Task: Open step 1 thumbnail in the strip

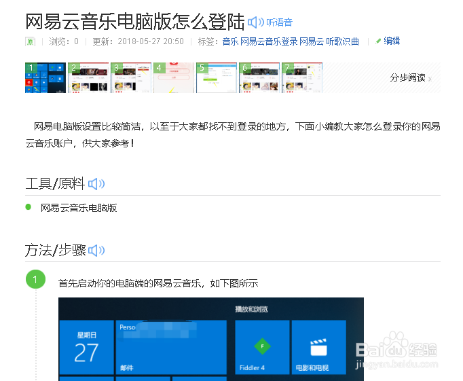Action: point(45,77)
